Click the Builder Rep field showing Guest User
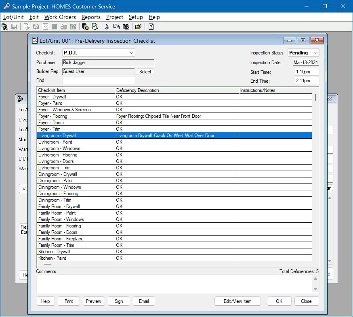 click(99, 71)
